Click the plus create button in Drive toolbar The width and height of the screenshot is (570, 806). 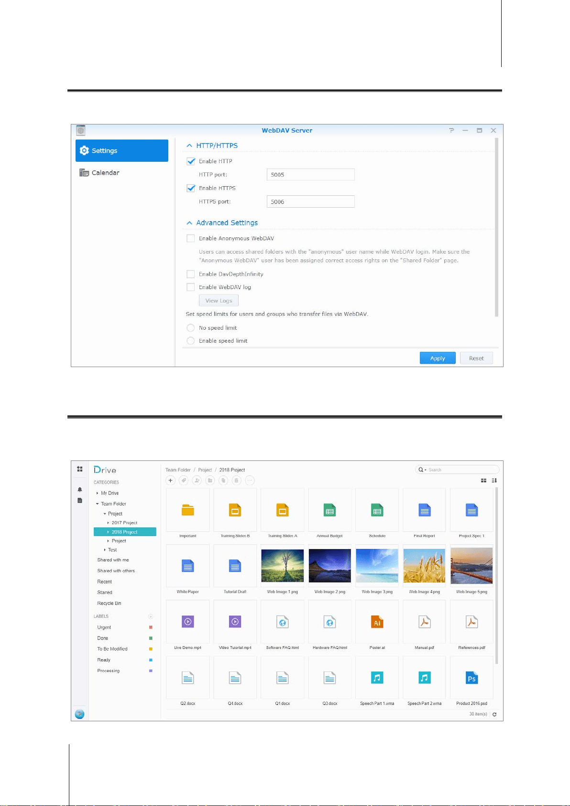pos(170,481)
